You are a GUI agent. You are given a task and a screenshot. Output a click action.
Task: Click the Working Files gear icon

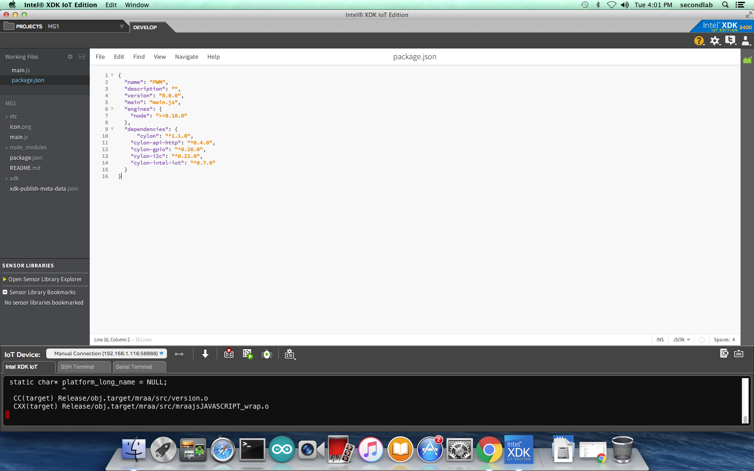click(70, 57)
